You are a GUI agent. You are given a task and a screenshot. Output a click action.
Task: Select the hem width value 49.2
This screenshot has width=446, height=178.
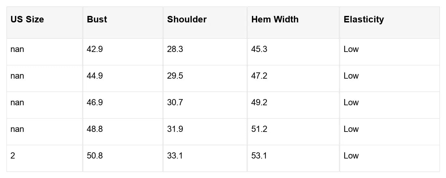[x=259, y=103]
